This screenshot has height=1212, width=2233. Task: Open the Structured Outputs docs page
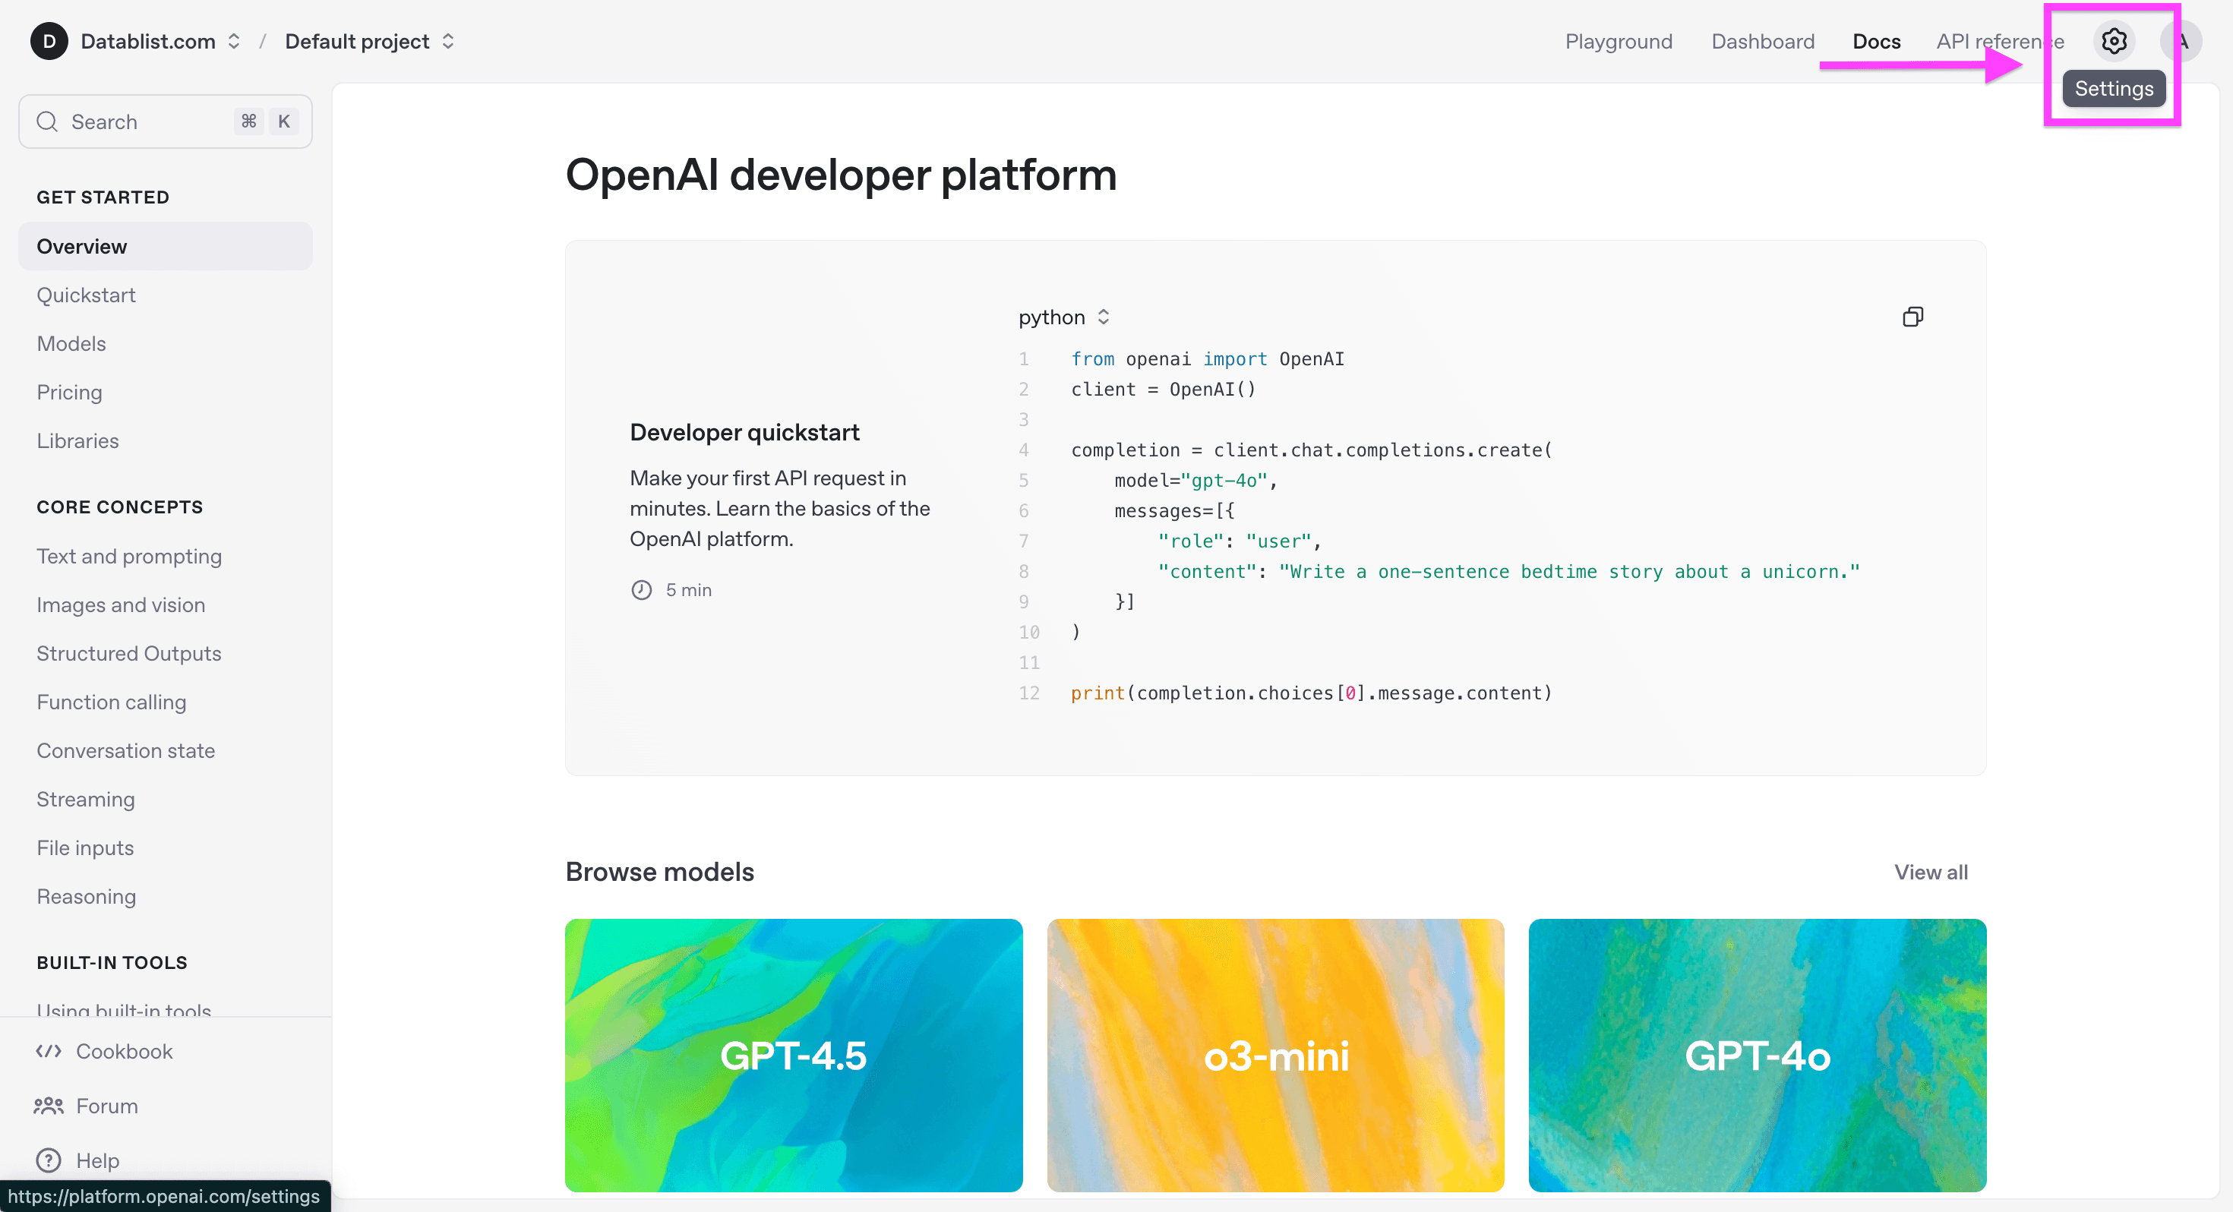click(x=128, y=653)
